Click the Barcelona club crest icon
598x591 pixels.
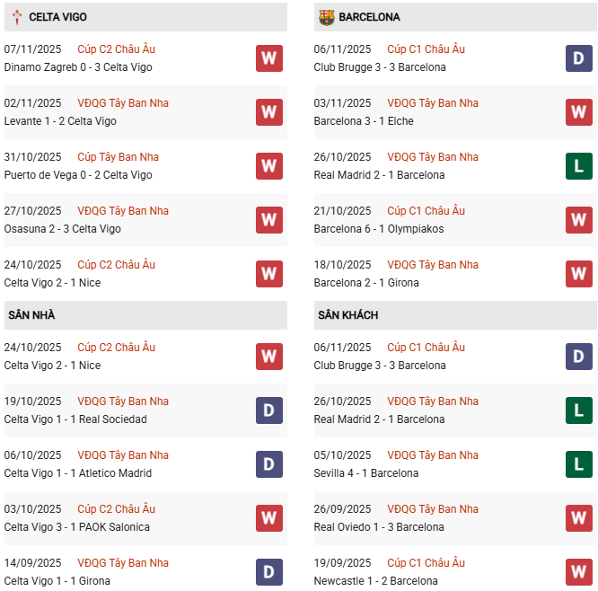pos(326,17)
